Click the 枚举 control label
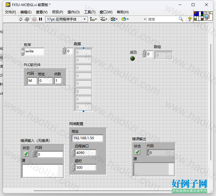 [x=28, y=45]
